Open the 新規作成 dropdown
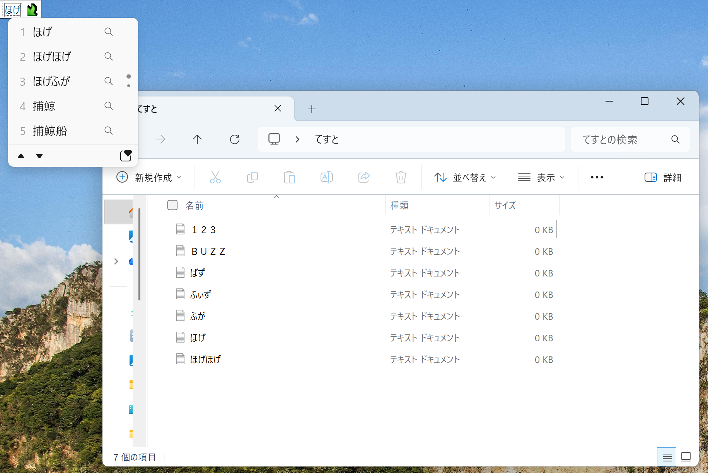 point(149,177)
